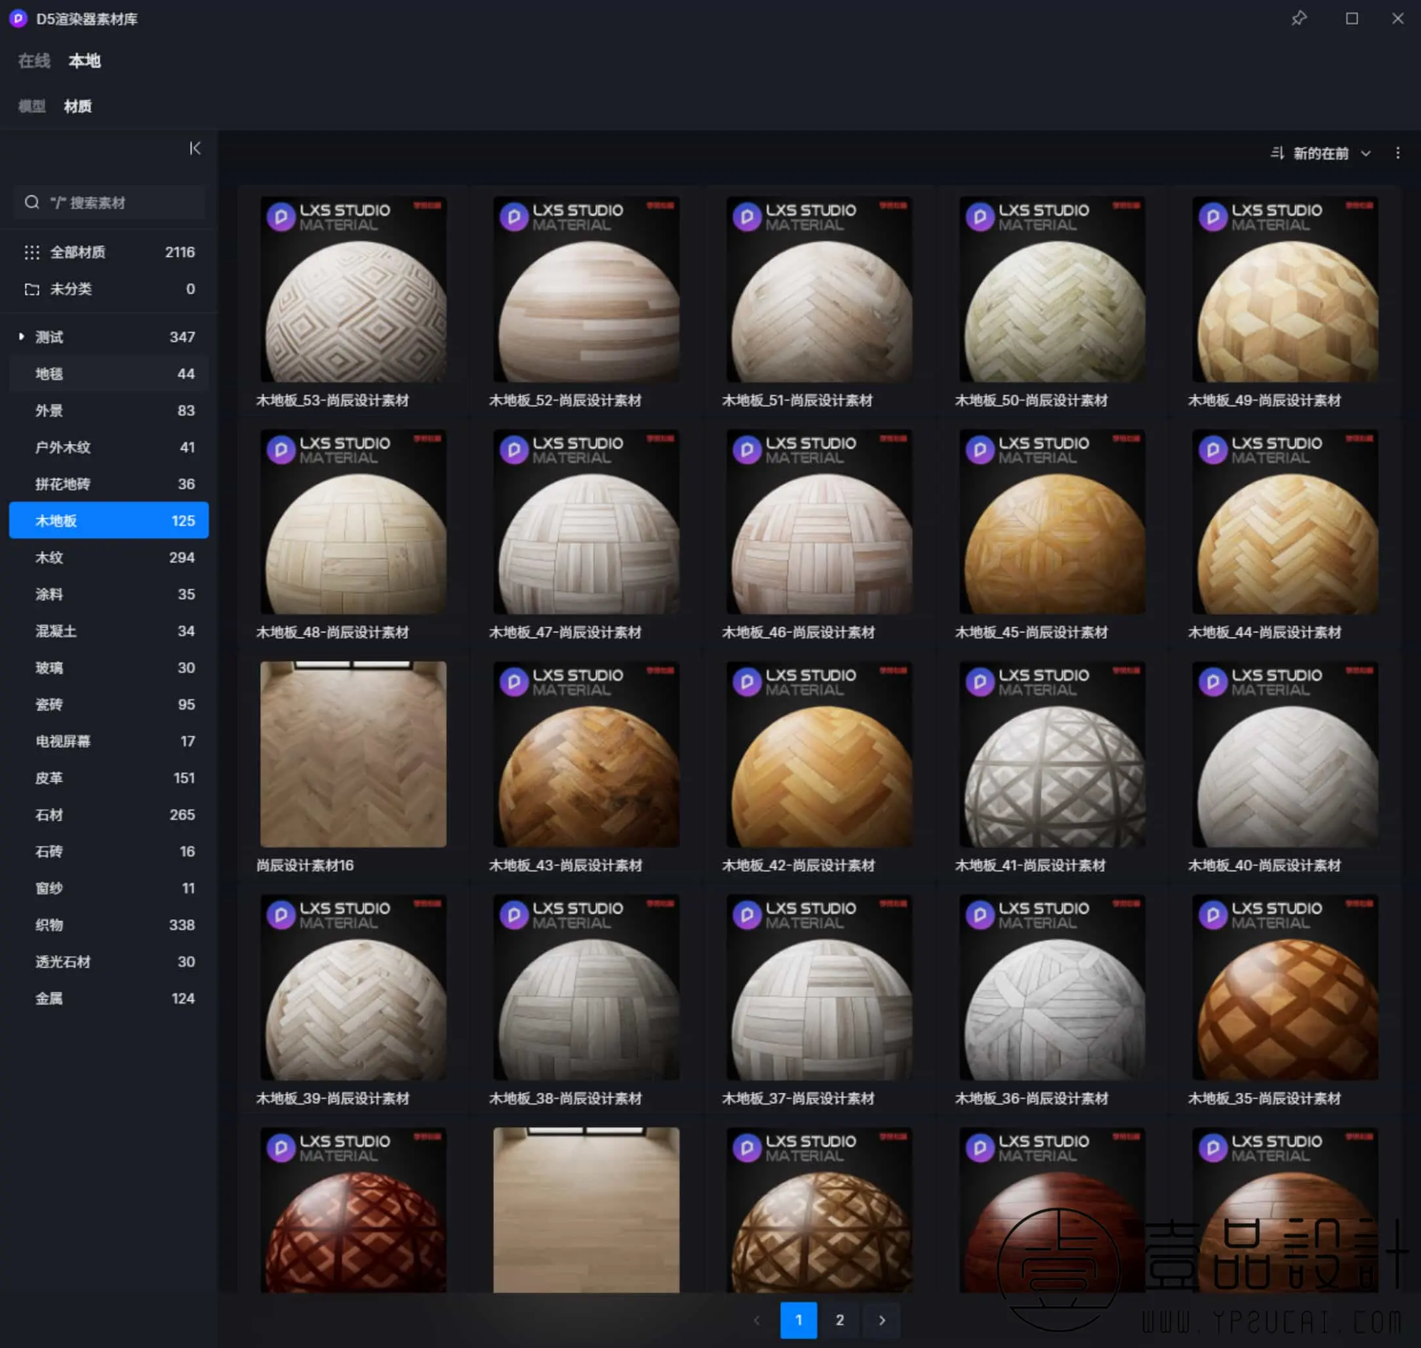The image size is (1421, 1348).
Task: Select 木地板_53 diamond pattern thumbnail
Action: 353,291
